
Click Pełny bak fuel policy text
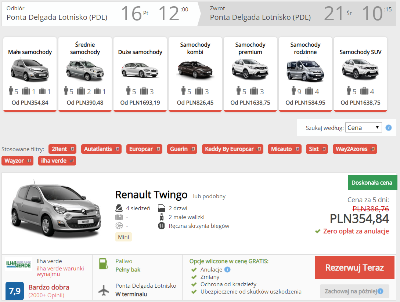128,270
